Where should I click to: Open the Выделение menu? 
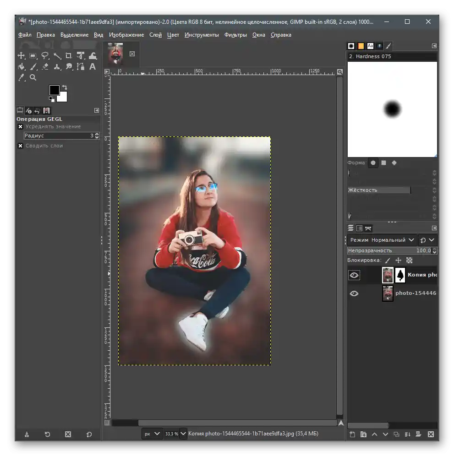point(75,35)
